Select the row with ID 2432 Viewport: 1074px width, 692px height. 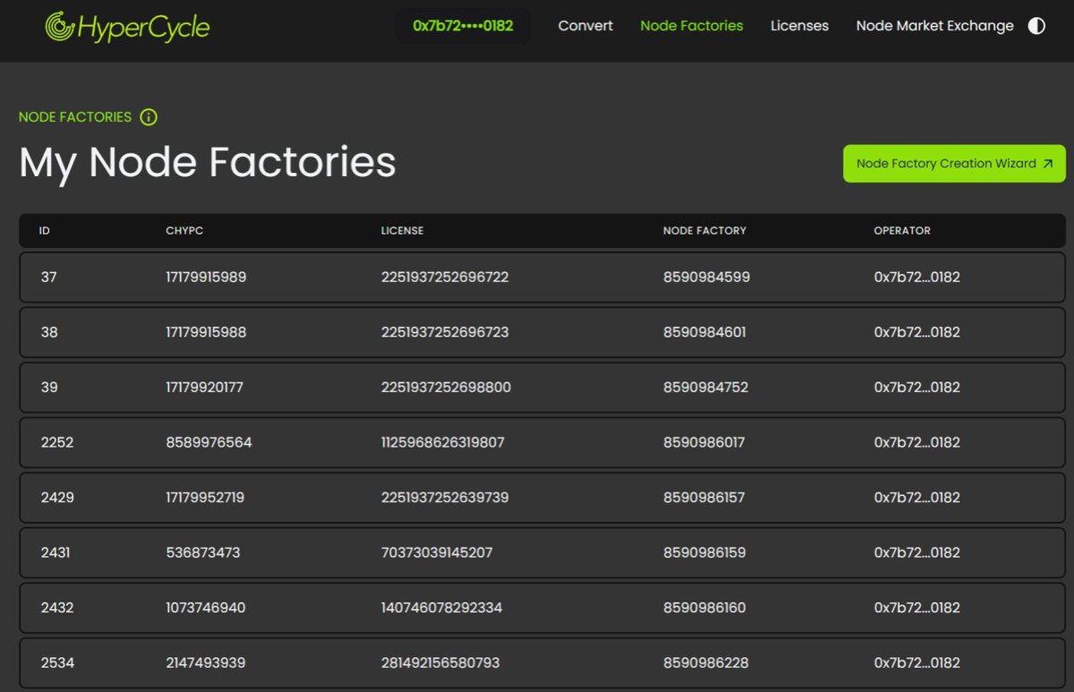click(x=542, y=608)
